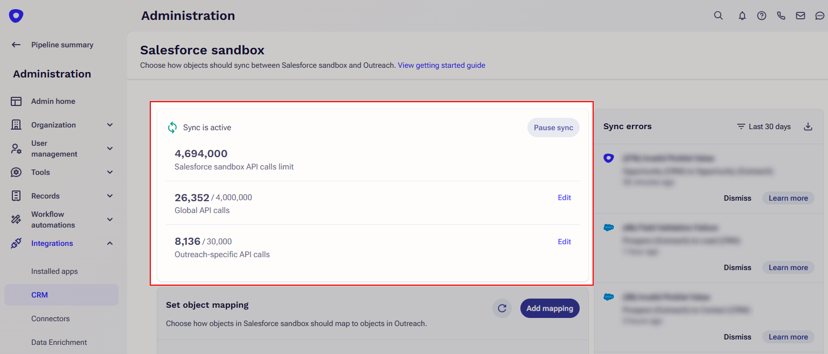Click Add mapping button
The image size is (828, 354).
point(549,308)
